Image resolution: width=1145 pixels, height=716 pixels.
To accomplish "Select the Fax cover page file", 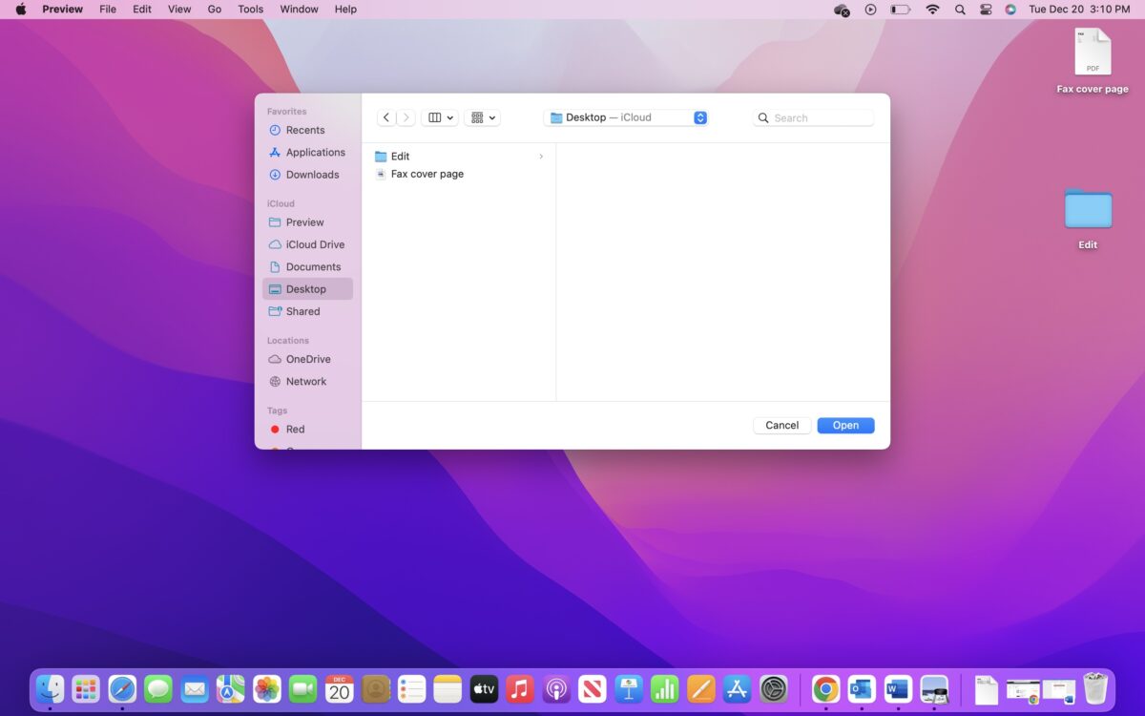I will (427, 174).
